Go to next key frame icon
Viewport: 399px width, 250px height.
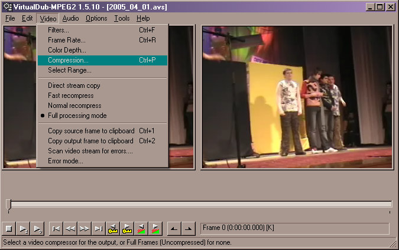coord(127,228)
